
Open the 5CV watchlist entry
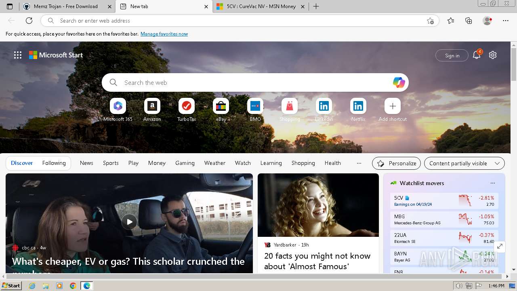tap(444, 201)
